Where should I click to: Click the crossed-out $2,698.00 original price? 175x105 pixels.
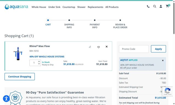click(79, 64)
